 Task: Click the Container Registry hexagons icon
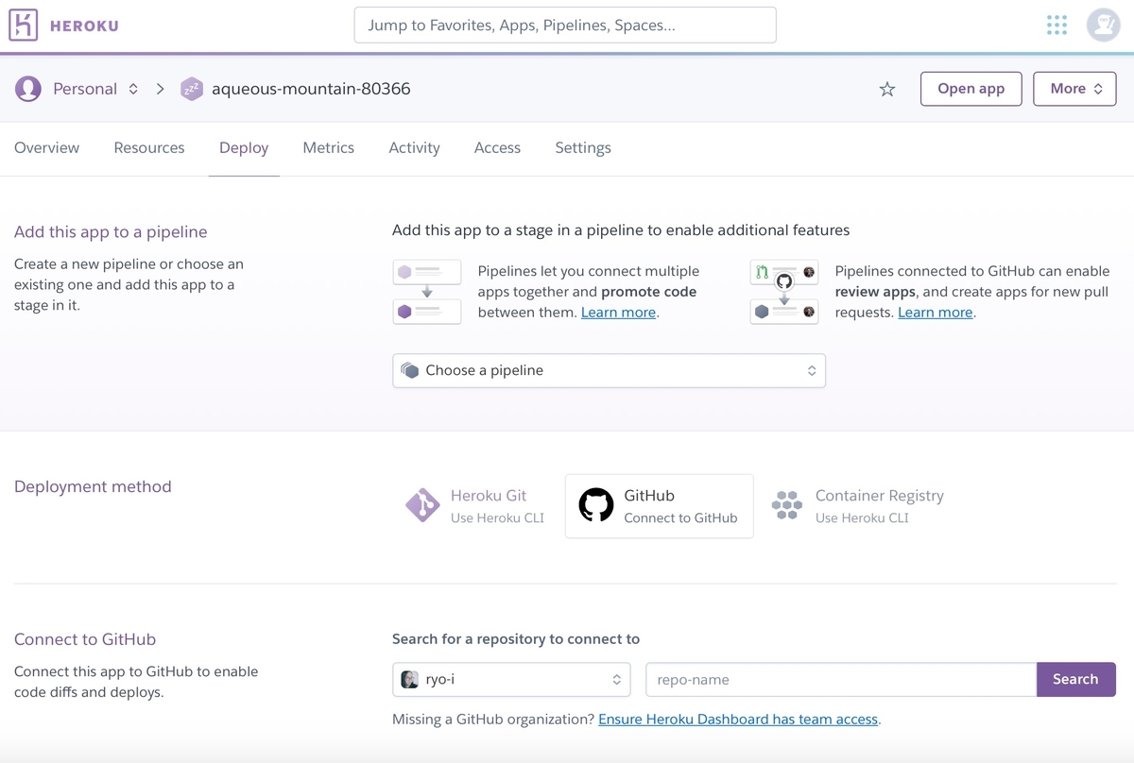tap(787, 505)
